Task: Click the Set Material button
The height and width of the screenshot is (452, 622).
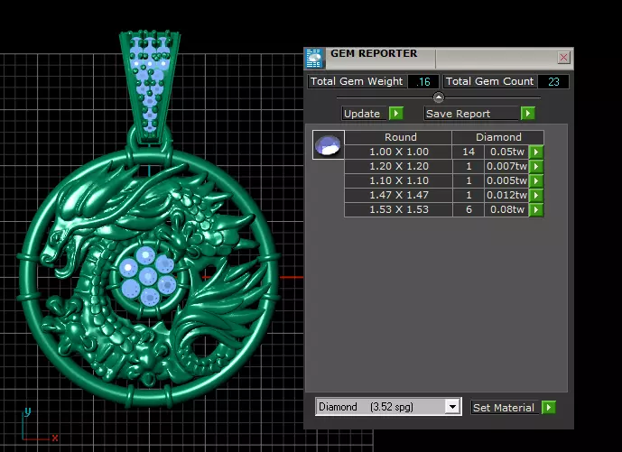Action: 505,408
